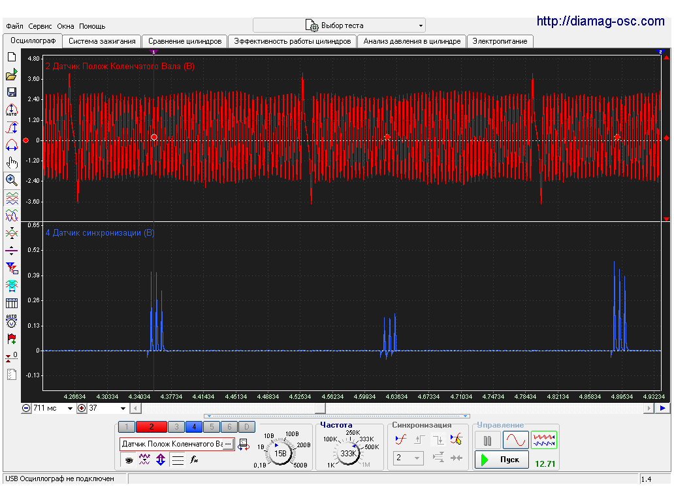Open the Выбор теста dropdown
674x487 pixels.
339,25
